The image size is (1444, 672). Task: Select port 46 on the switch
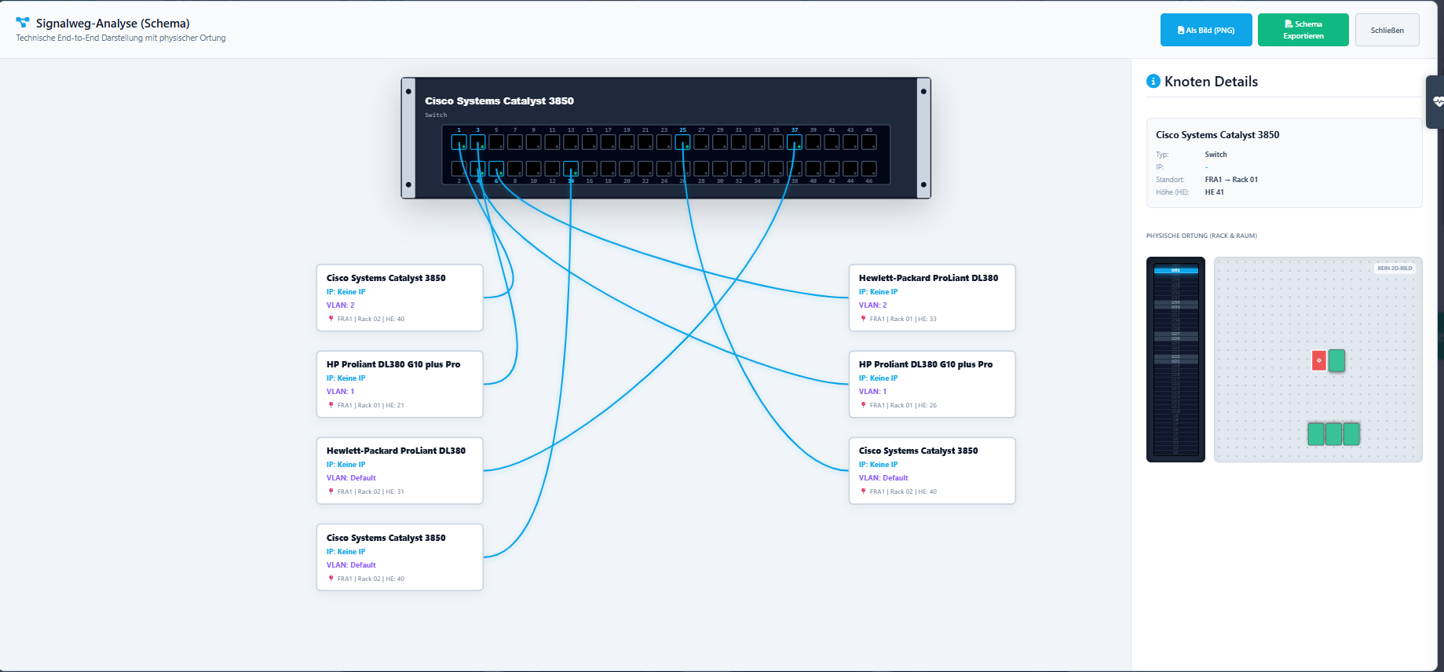[x=869, y=169]
